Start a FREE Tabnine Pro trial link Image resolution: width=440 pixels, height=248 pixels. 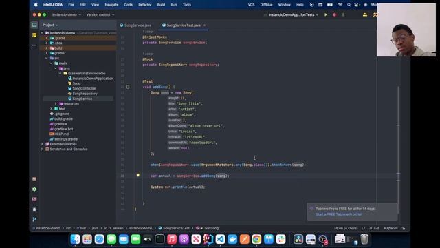point(338,214)
